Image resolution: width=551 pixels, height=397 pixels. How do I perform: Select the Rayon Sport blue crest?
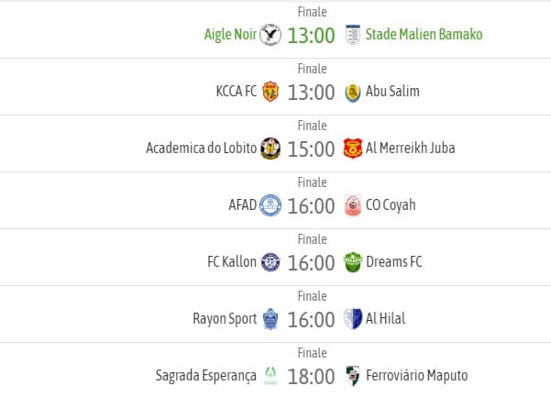click(270, 319)
